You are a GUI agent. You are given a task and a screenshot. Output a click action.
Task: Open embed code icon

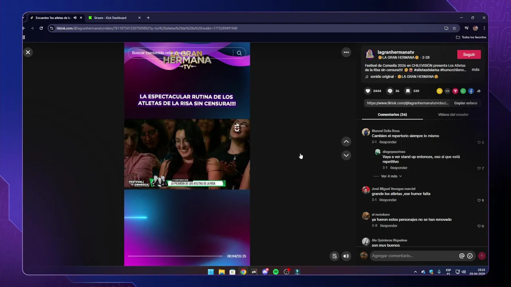coord(447,91)
